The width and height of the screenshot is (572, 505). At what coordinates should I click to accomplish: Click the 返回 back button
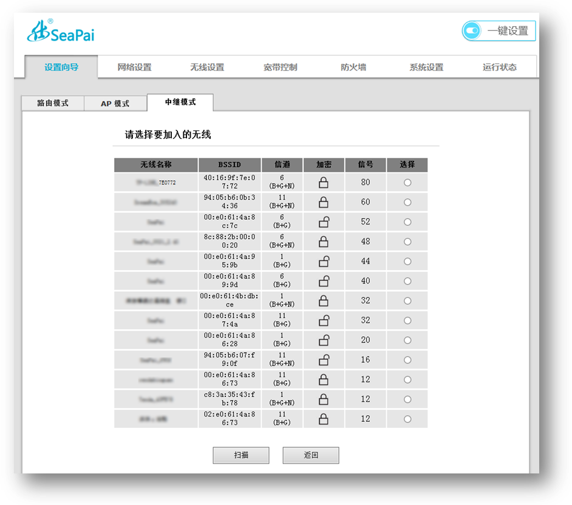click(311, 455)
